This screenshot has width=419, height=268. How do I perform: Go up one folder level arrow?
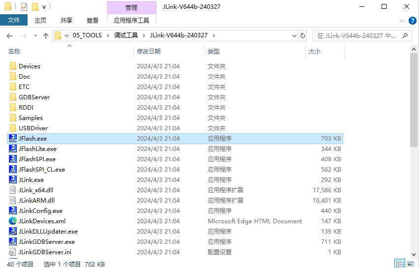click(x=46, y=36)
